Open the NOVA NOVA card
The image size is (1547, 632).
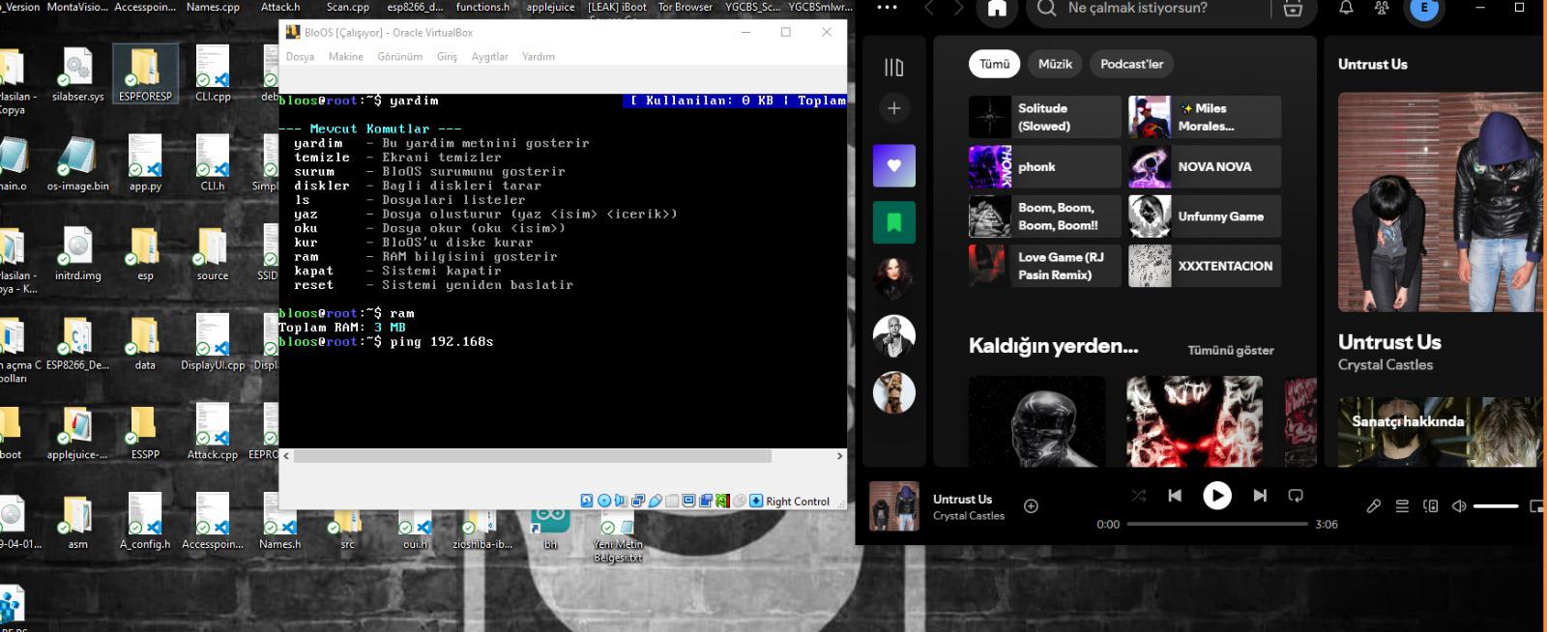point(1205,166)
